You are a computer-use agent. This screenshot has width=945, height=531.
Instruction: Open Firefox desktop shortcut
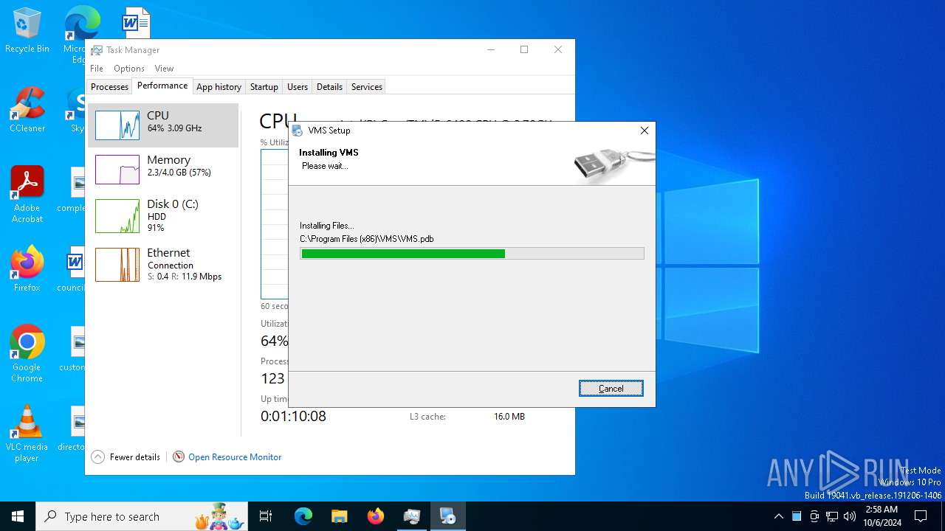tap(27, 269)
